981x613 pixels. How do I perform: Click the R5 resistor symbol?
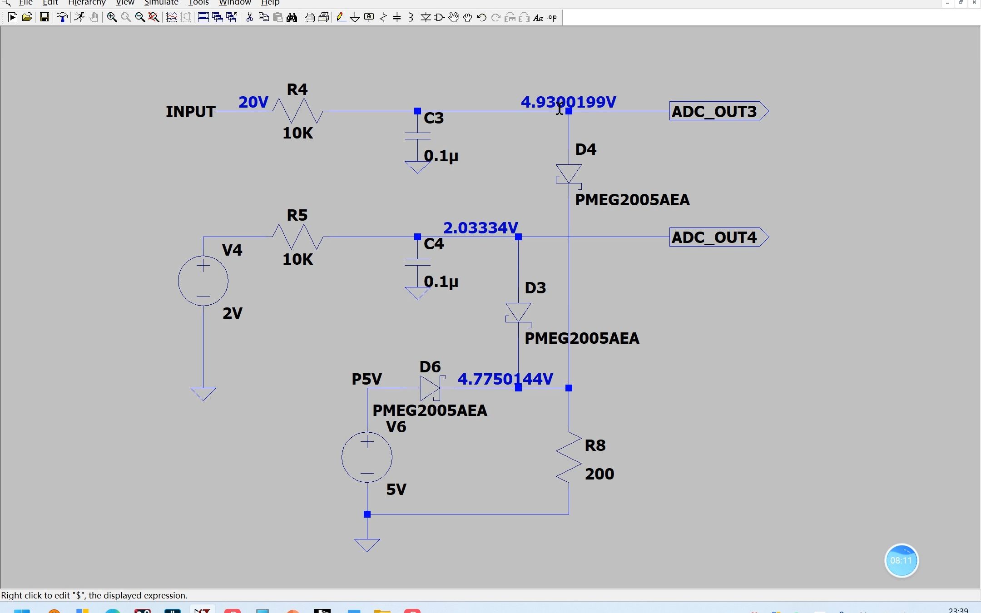297,237
